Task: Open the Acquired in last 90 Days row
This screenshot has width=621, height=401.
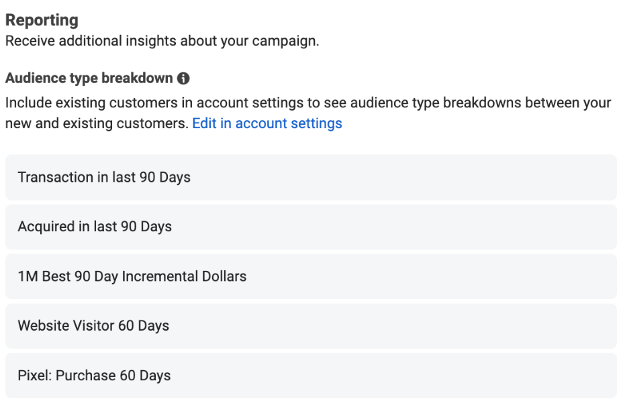Action: 311,227
